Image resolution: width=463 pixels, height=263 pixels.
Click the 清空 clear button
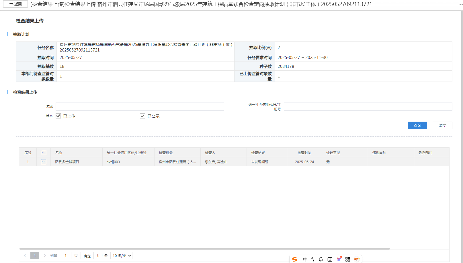pos(443,125)
